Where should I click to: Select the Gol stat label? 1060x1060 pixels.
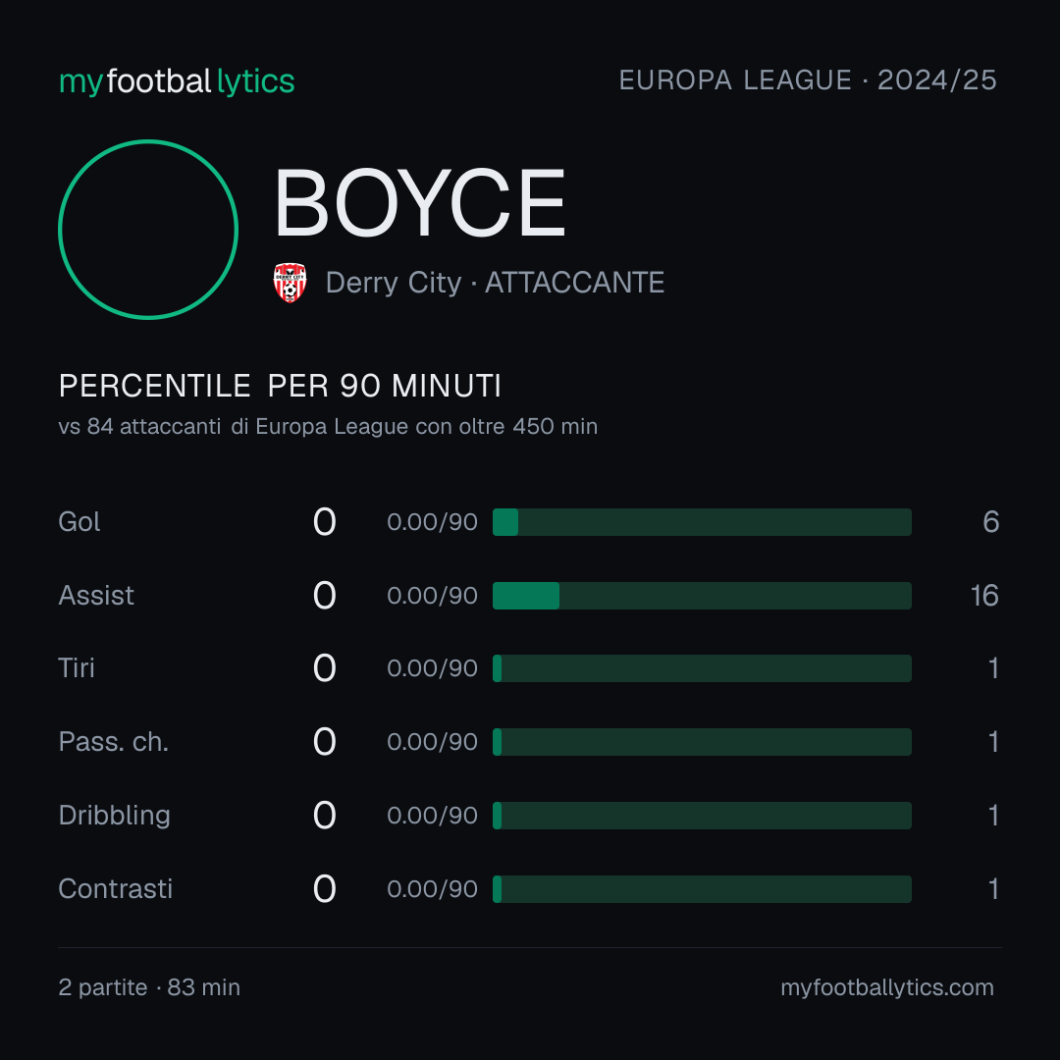(x=79, y=522)
